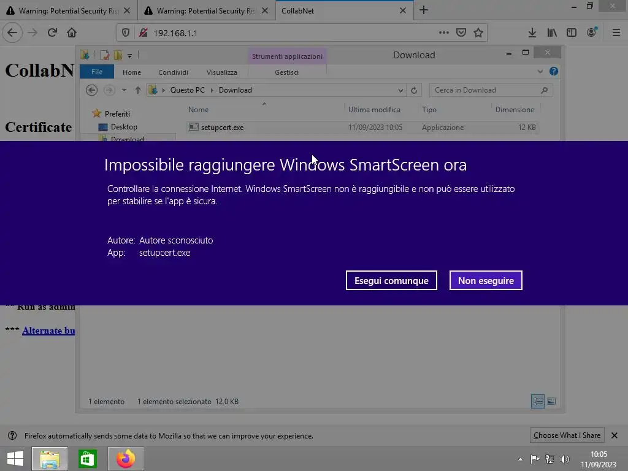The width and height of the screenshot is (628, 471).
Task: Click Non eseguire in SmartScreen dialog
Action: click(486, 280)
